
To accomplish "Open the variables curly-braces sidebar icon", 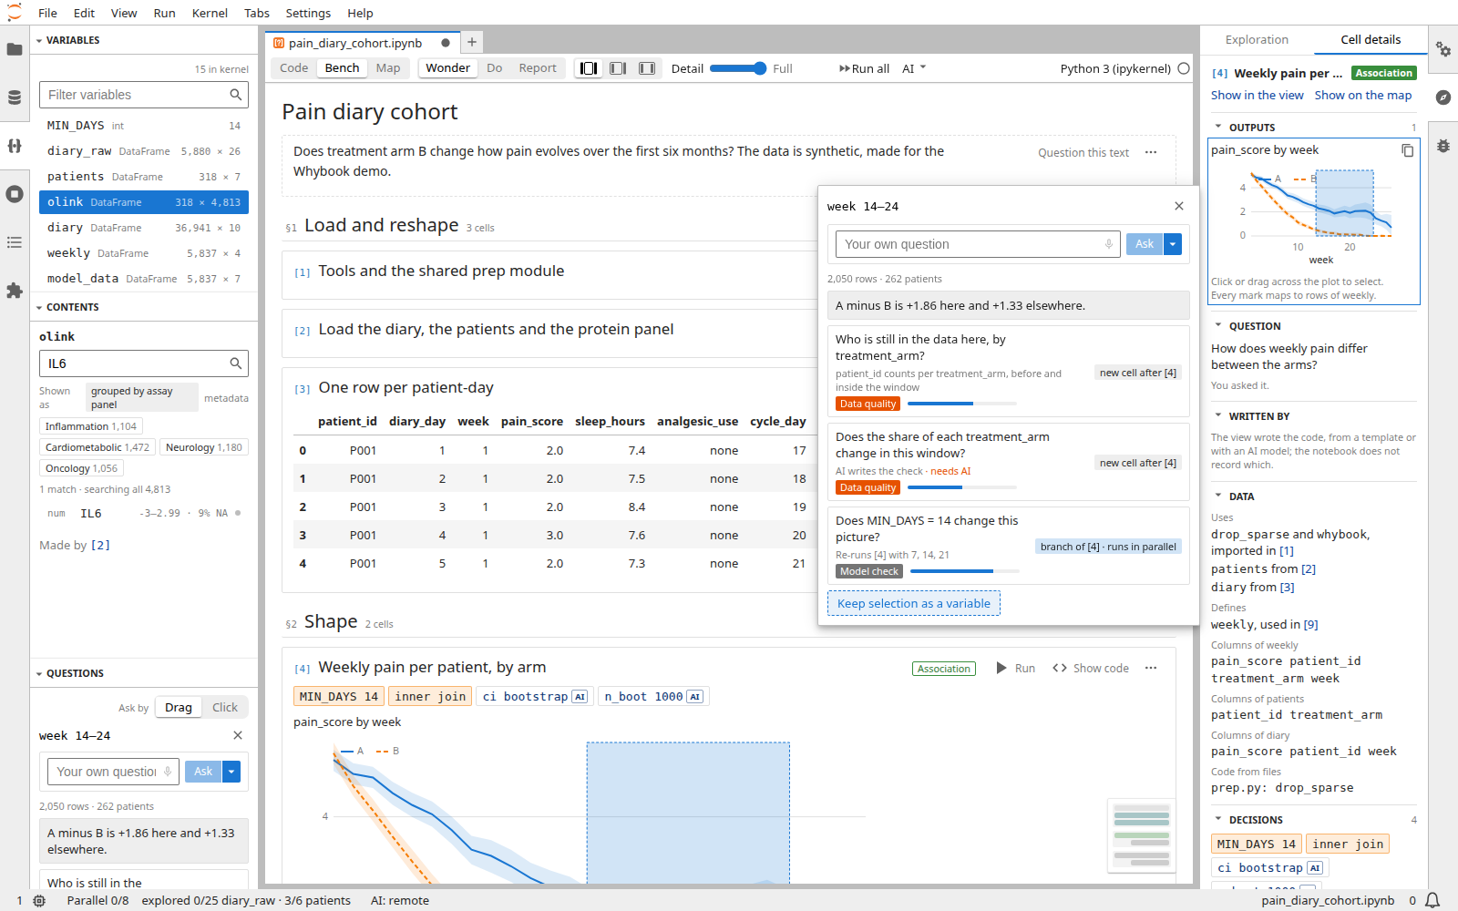I will pos(15,146).
